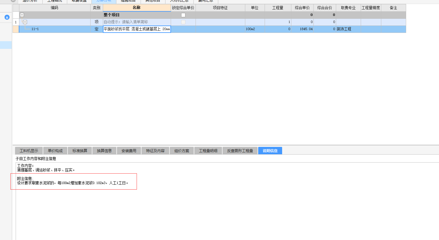439x240 pixels.
Task: Click the line 清理基层、调运砂浆、抹平、压实。
Action: pyautogui.click(x=46, y=170)
